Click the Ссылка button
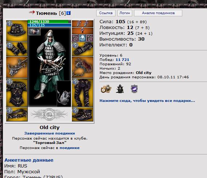The height and width of the screenshot is (178, 207). pyautogui.click(x=106, y=13)
